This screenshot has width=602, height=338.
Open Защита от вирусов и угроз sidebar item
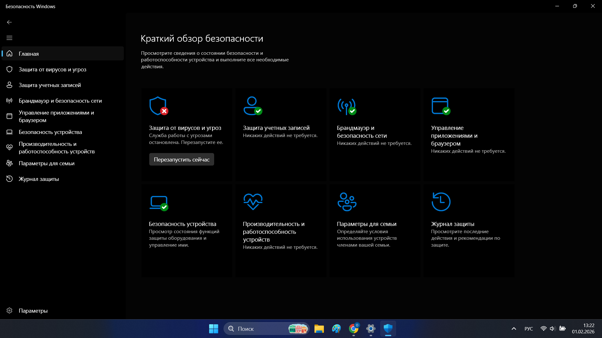coord(63,69)
